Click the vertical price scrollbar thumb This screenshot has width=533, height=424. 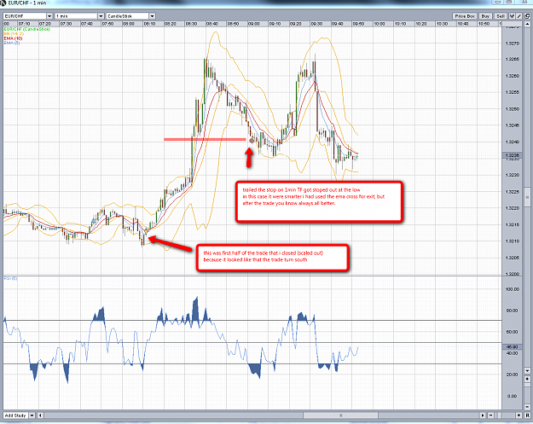(527, 197)
